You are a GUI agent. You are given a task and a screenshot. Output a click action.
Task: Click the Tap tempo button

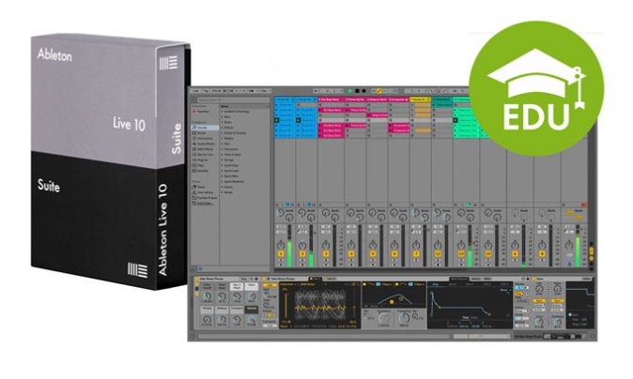[x=207, y=91]
